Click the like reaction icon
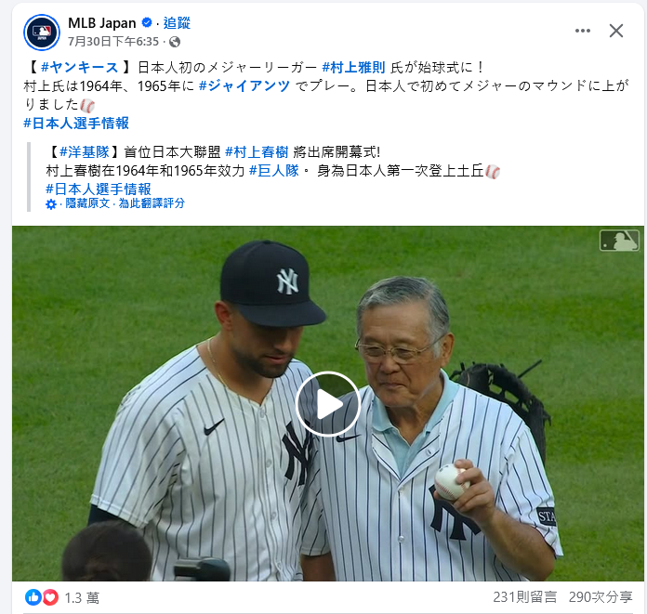The height and width of the screenshot is (614, 647). [x=33, y=597]
